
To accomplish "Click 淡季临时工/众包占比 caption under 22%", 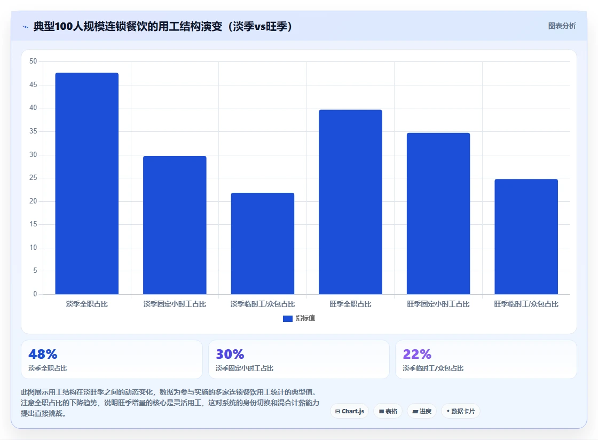I will point(433,368).
